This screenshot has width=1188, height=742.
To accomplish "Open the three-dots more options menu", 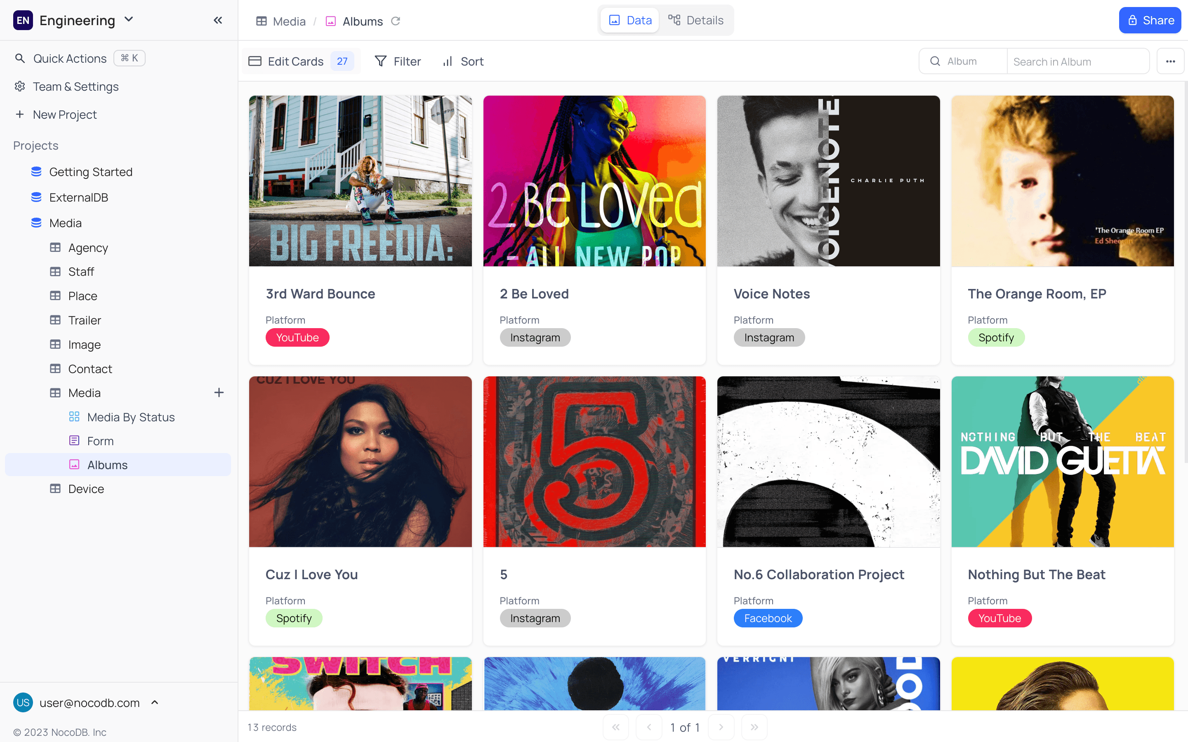I will [1170, 61].
